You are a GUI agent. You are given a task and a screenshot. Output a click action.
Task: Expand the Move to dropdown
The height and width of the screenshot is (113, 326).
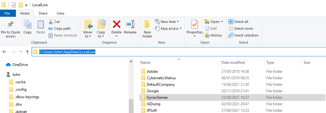[88, 34]
